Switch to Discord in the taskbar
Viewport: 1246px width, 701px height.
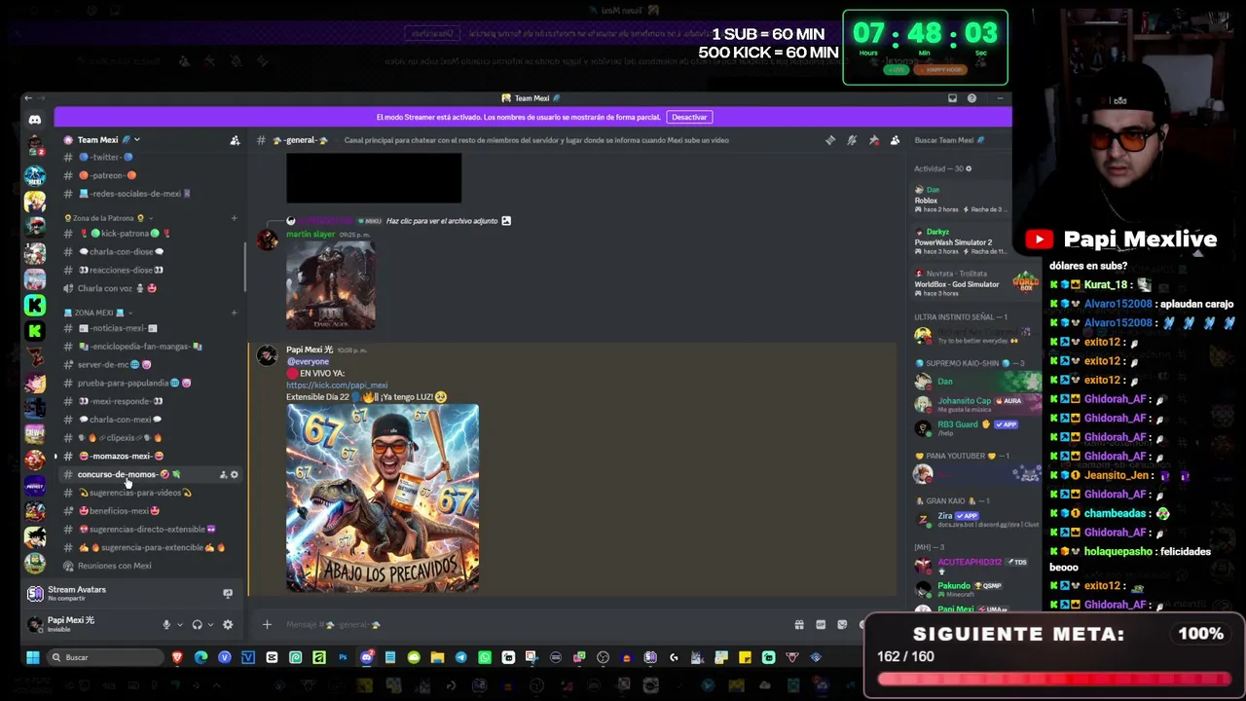366,657
